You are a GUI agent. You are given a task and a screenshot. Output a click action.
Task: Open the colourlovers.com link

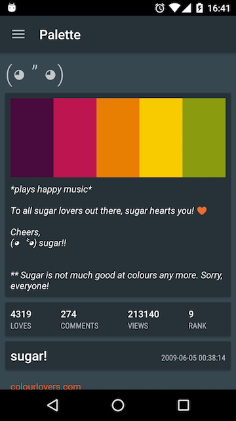[46, 386]
